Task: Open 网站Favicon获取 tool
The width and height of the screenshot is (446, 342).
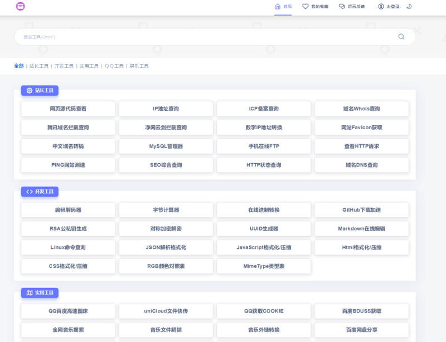Action: [361, 128]
